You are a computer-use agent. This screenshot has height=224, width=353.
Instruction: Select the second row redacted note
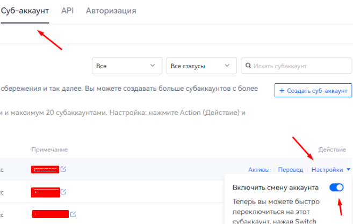[45, 191]
